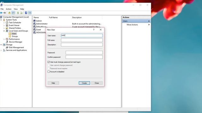
Task: Sort by the Full Name column header
Action: coord(53,18)
